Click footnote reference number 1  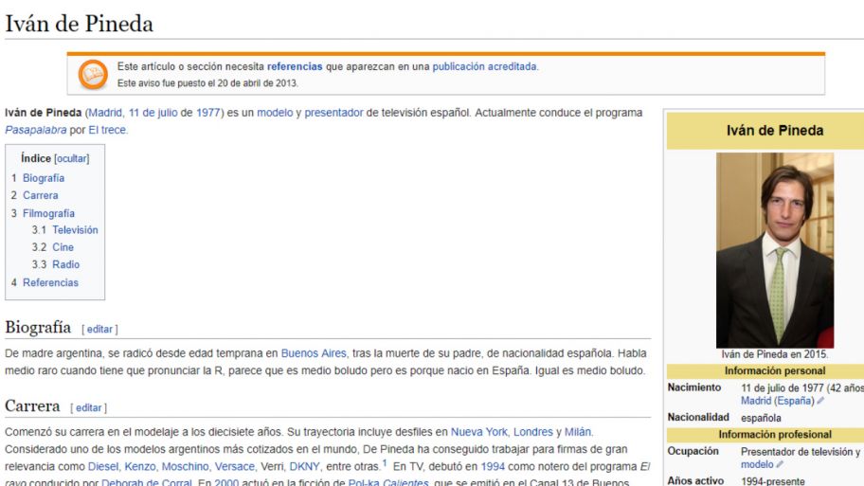coord(385,464)
